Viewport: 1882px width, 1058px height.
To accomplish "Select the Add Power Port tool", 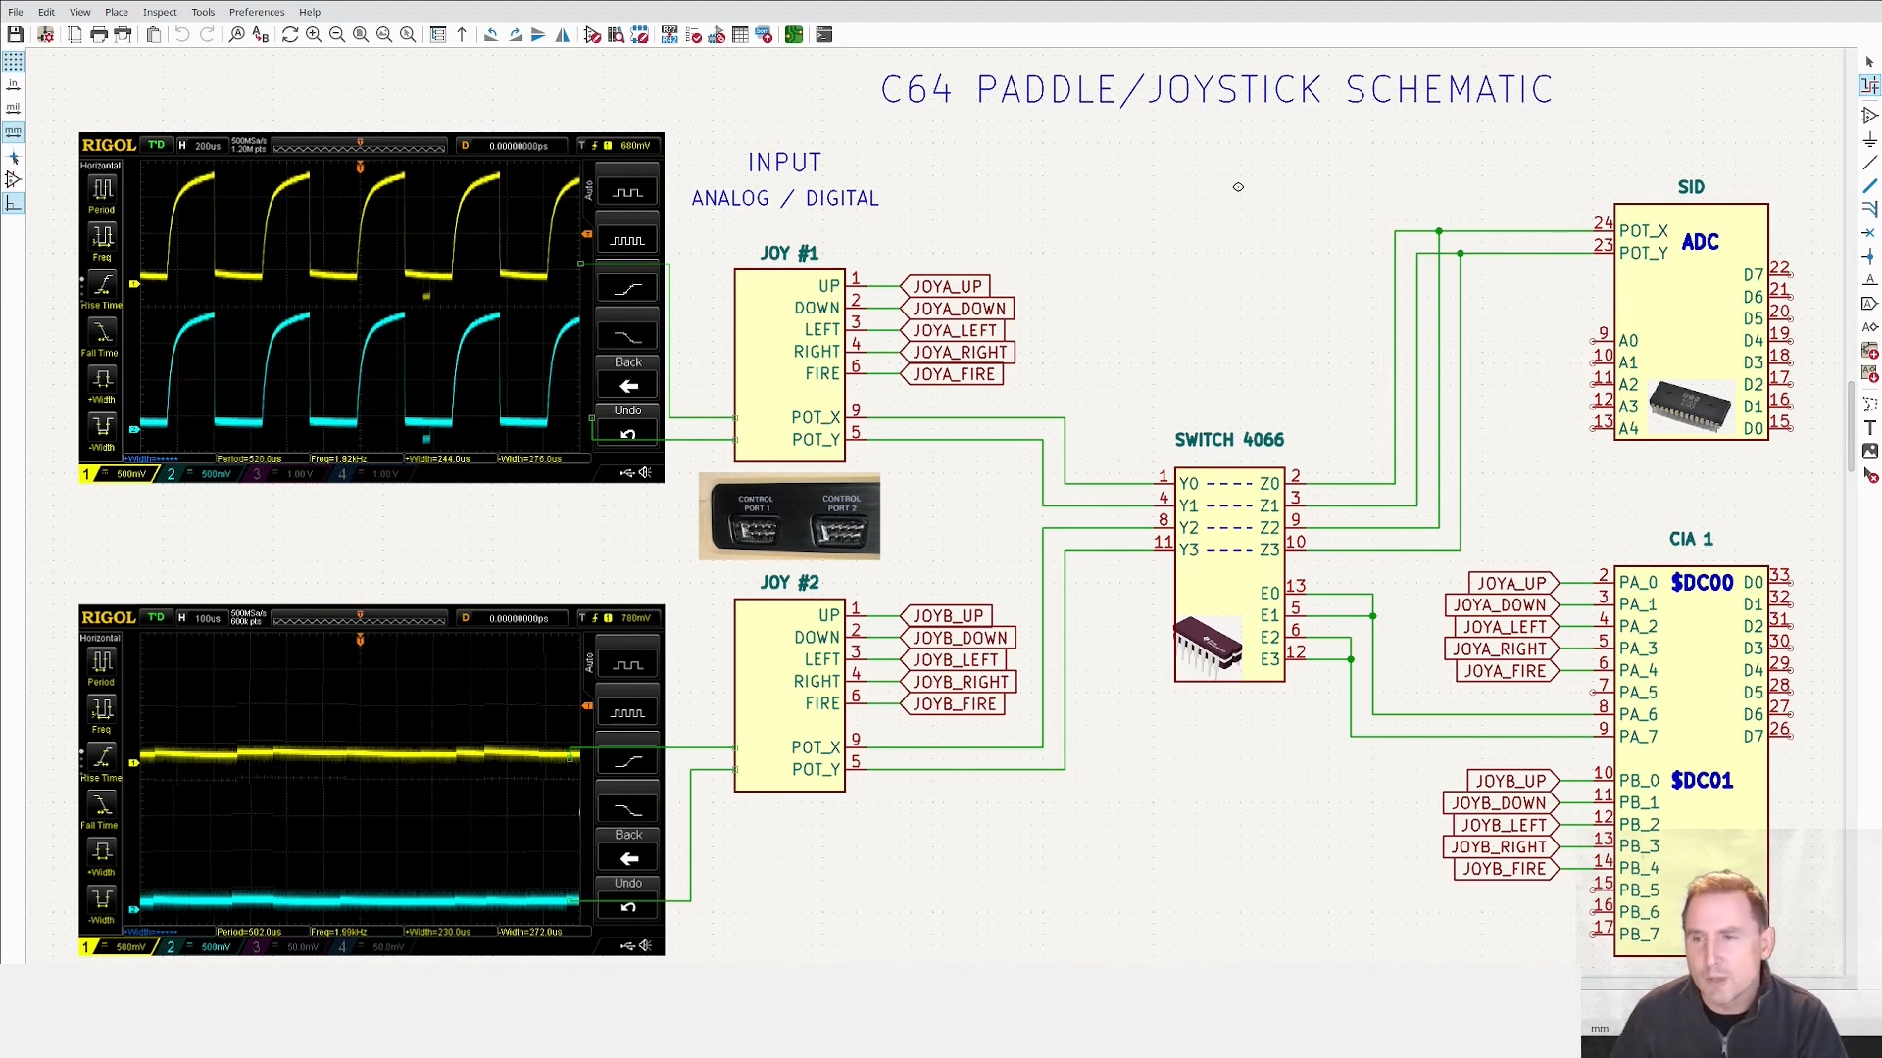I will click(x=1869, y=139).
